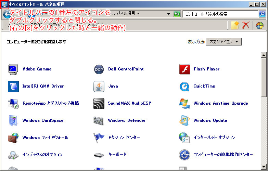Open the address bar history dropdown arrow

click(x=168, y=14)
